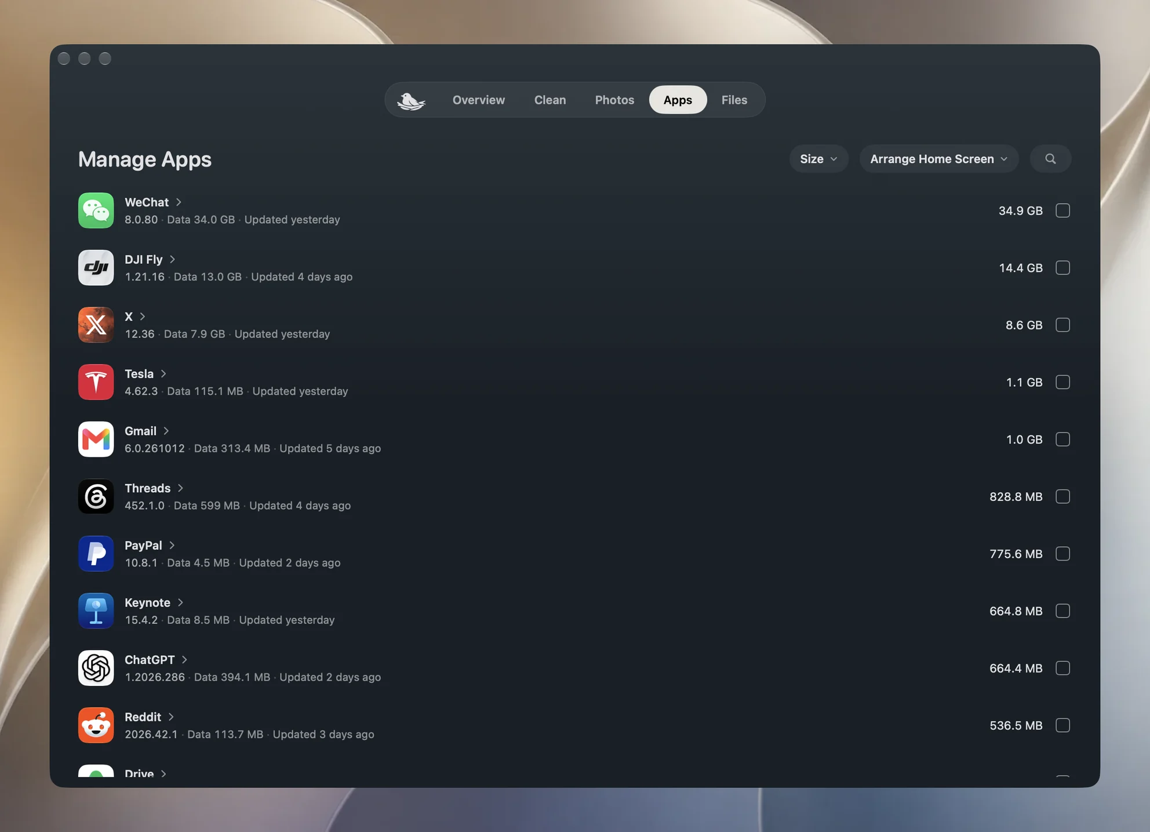Image resolution: width=1150 pixels, height=832 pixels.
Task: Click Reddit's 536.5 MB size
Action: pyautogui.click(x=1016, y=725)
